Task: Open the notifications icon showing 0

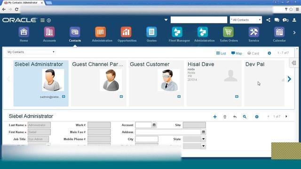Action: (x=285, y=20)
